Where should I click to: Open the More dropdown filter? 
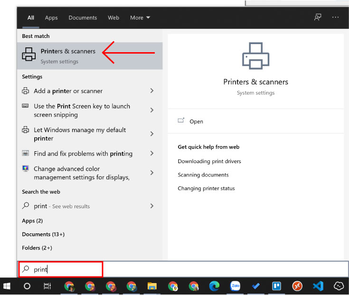(x=140, y=18)
